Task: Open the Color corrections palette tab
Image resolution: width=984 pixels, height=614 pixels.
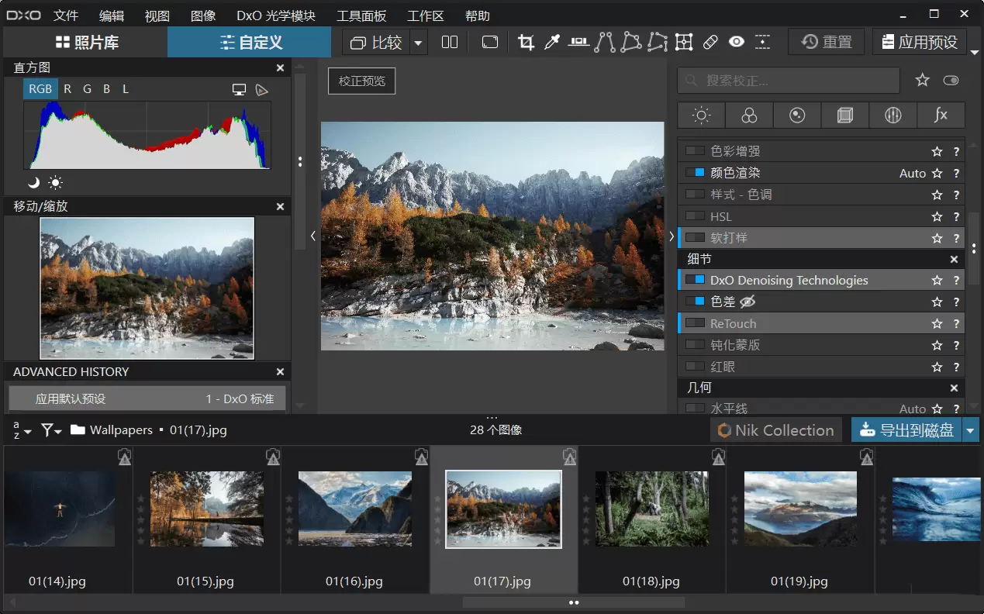Action: [x=750, y=116]
